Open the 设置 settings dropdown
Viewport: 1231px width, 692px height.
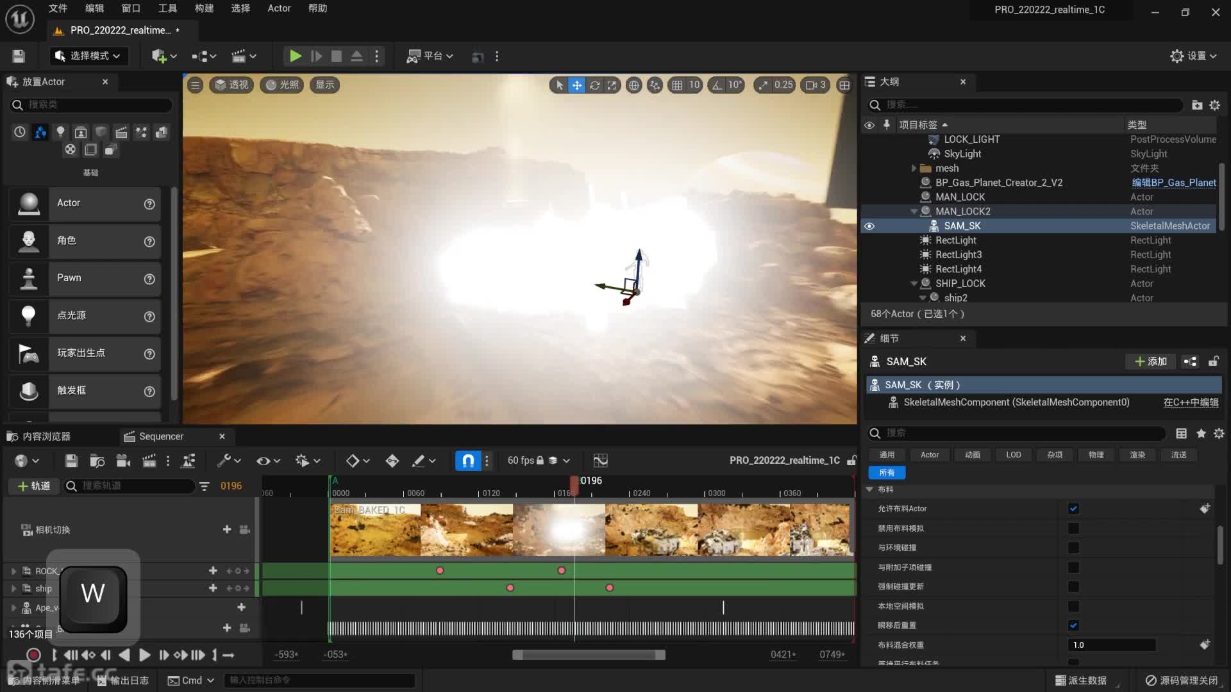1193,56
